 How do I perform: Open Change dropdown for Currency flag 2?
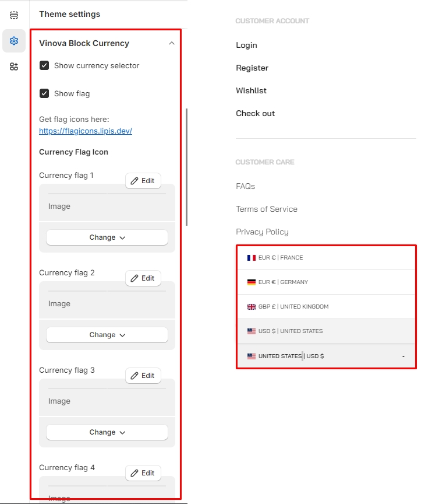[107, 335]
